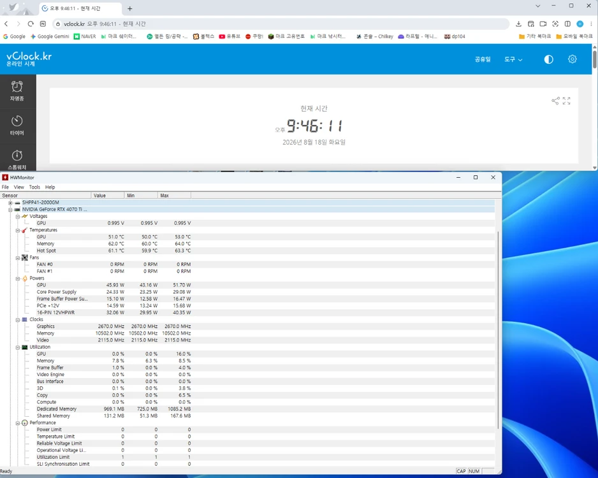
Task: Collapse the Temperatures group
Action: (18, 230)
